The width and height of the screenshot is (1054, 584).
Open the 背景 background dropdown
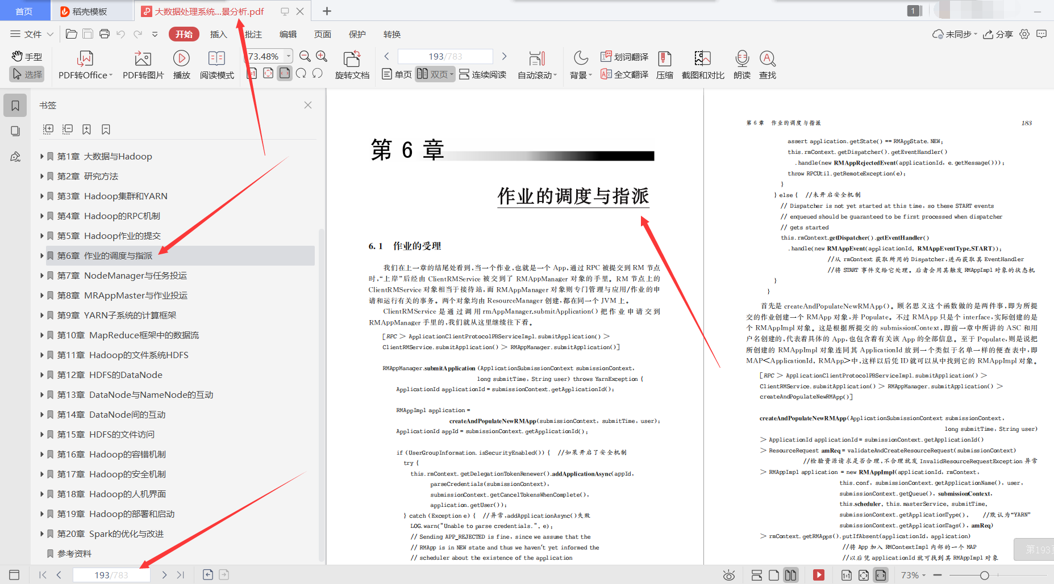point(581,65)
